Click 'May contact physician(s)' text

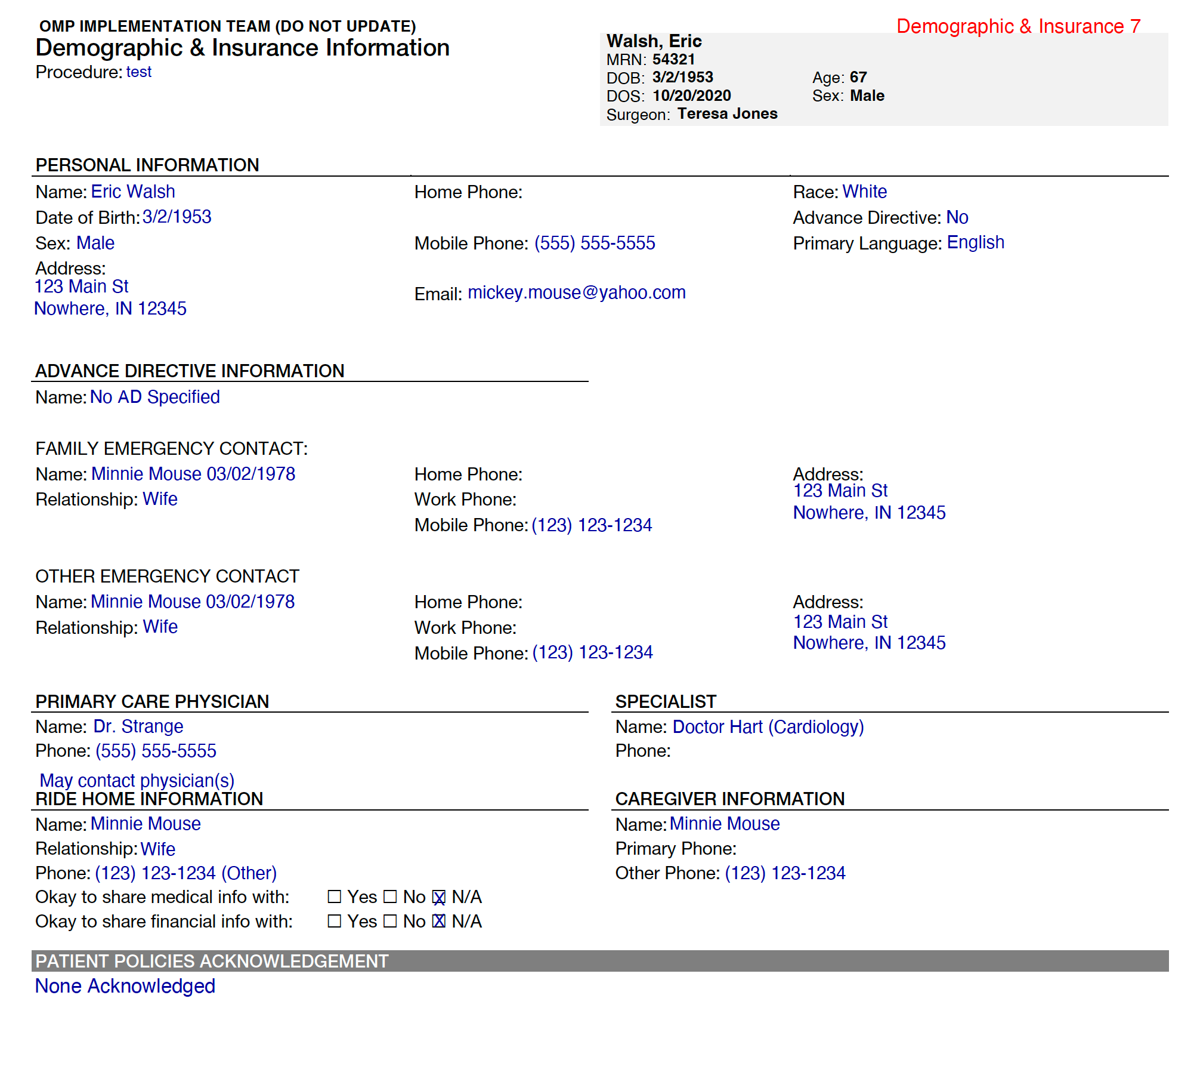(x=137, y=781)
